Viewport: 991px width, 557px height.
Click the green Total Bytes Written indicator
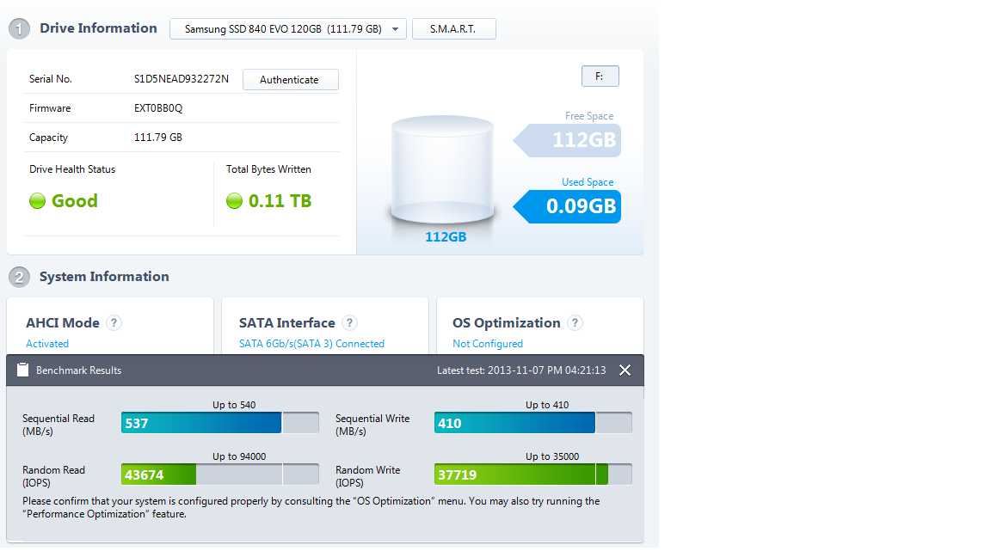coord(235,201)
